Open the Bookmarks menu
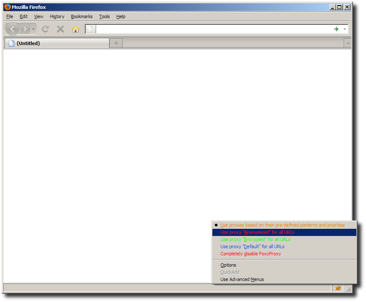Image resolution: width=366 pixels, height=302 pixels. coord(81,16)
